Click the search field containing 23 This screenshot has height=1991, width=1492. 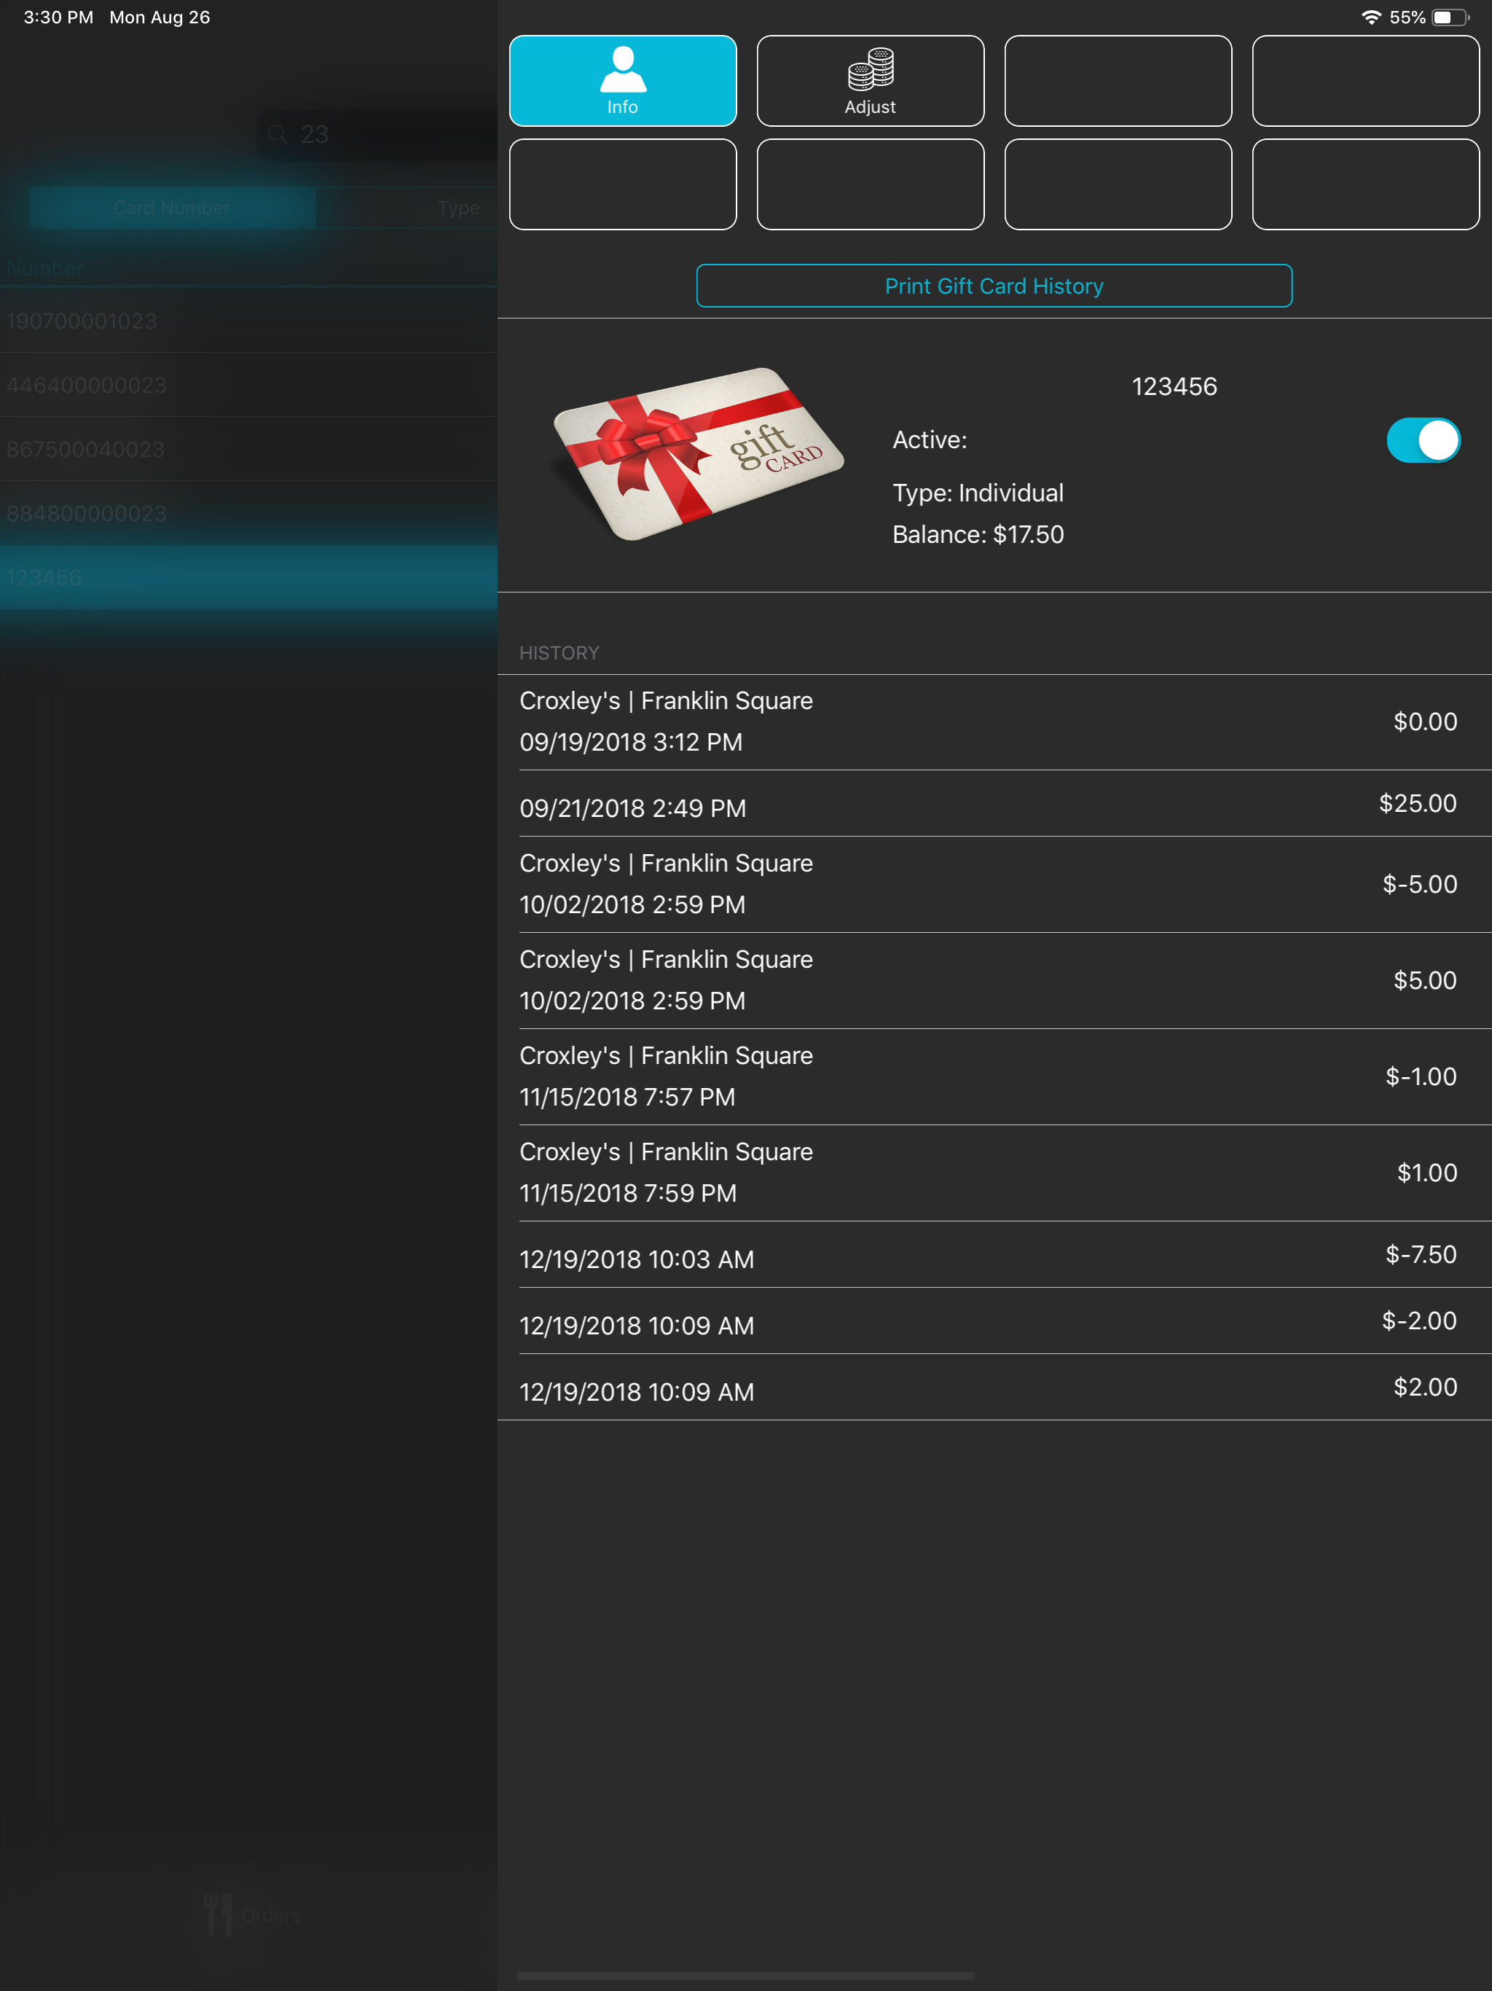coord(378,135)
